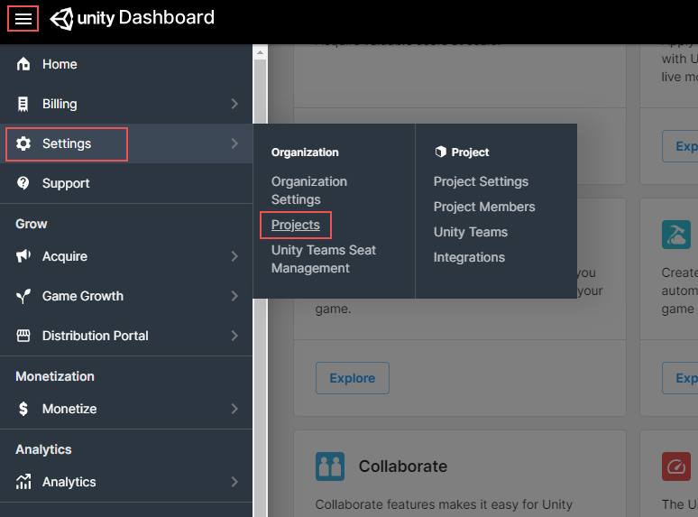Click the Home house icon
This screenshot has width=698, height=517.
pos(23,64)
